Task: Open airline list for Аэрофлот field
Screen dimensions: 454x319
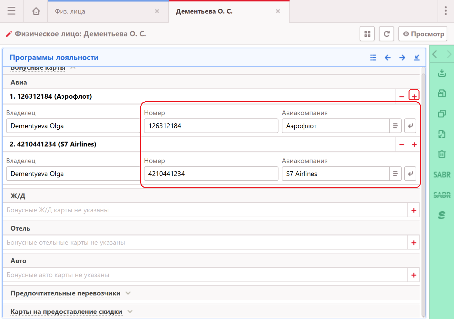Action: 395,126
